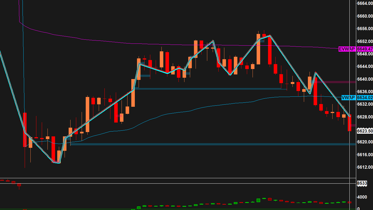Click the EVWAP value 6649.47 on price axis
Image resolution: width=373 pixels, height=210 pixels.
coord(365,49)
